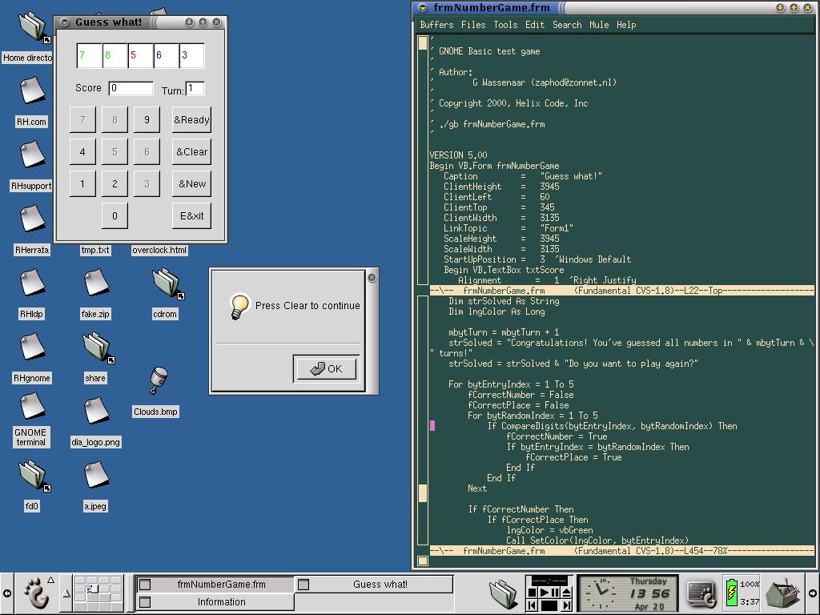Open the toolbox icon in the panel
Image resolution: width=820 pixels, height=615 pixels.
point(782,593)
